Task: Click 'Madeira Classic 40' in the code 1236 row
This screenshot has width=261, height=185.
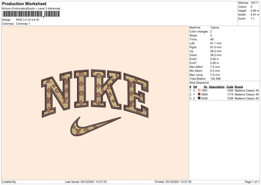Action: [247, 98]
